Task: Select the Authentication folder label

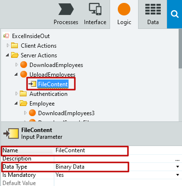Action: coord(48,94)
